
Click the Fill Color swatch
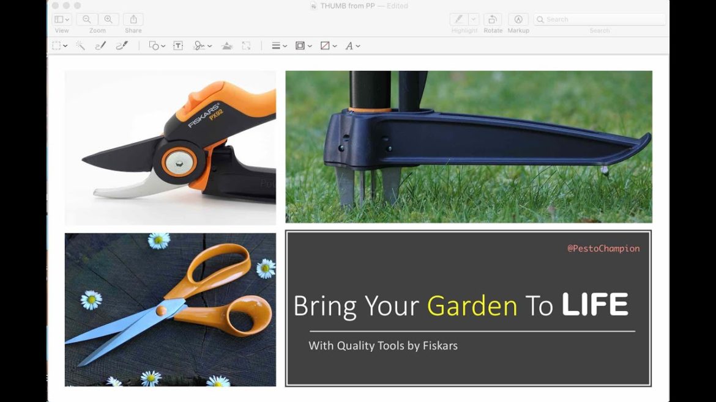point(326,45)
